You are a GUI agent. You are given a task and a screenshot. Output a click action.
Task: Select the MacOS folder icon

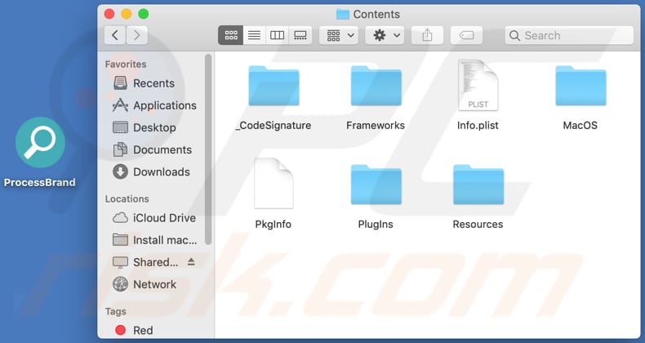pyautogui.click(x=580, y=86)
